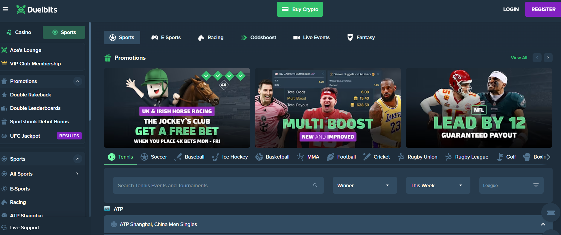Click the Double Rakeback star icon
This screenshot has width=561, height=235.
(4, 95)
